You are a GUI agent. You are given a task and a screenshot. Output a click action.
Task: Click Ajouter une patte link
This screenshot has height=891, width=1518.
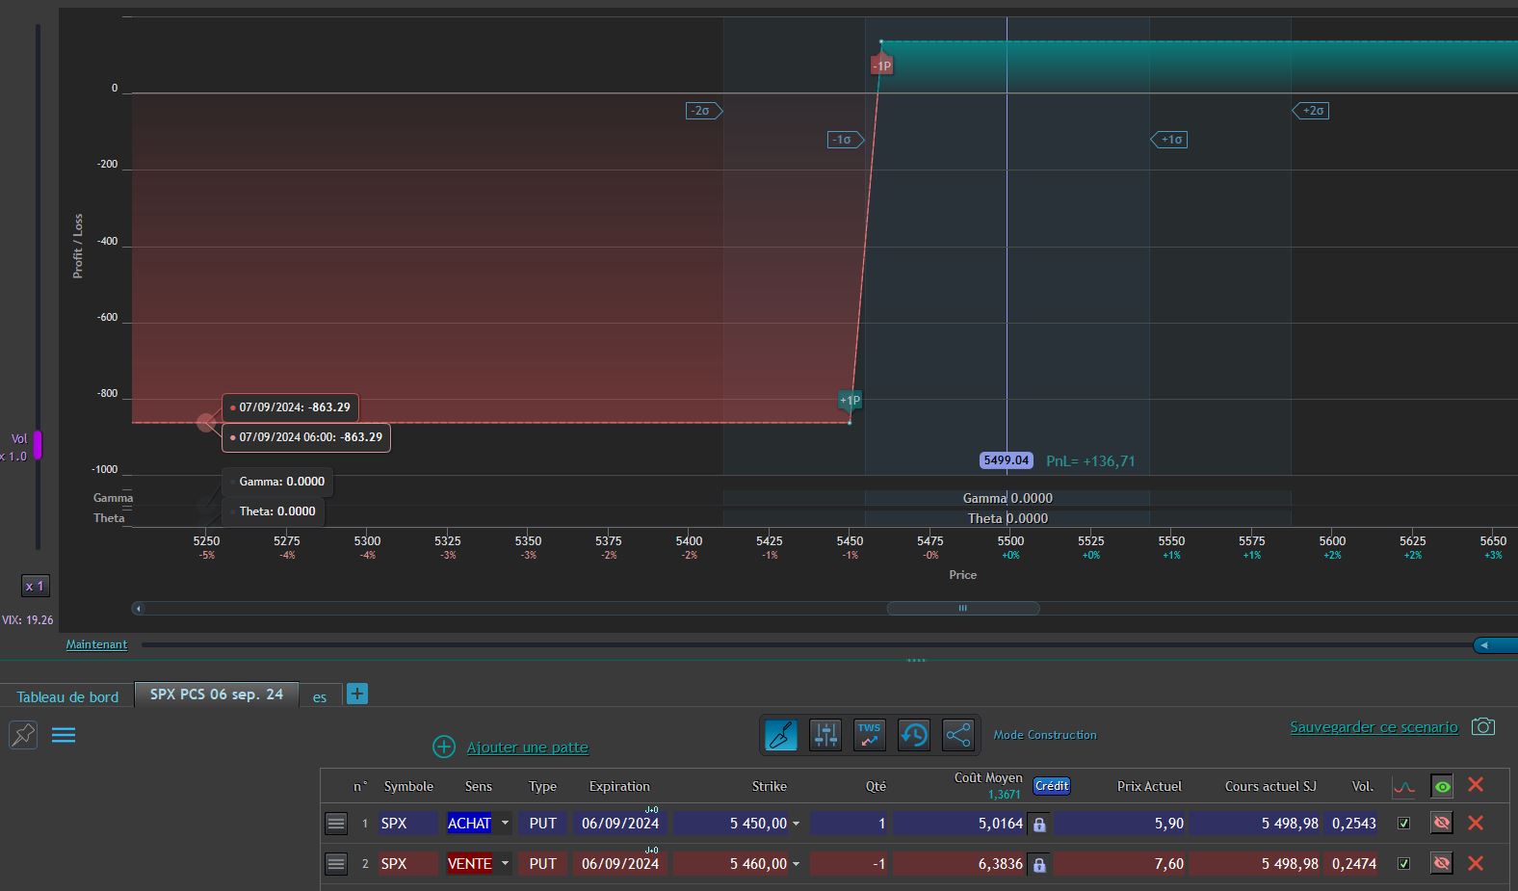(x=527, y=747)
